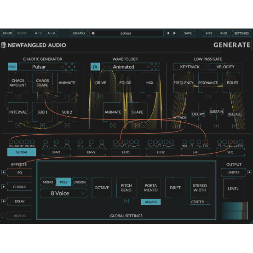Click the ATTACK envelope slider

pos(180,117)
